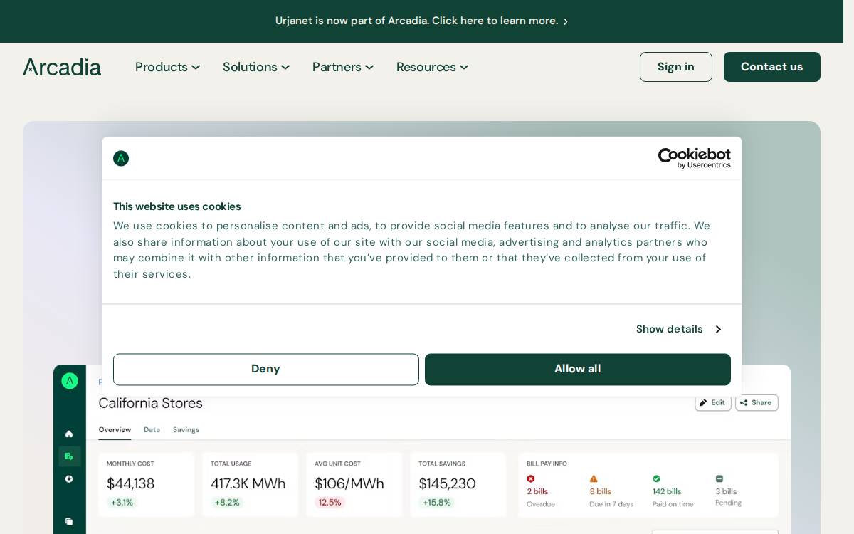Deny all cookies

pos(266,370)
